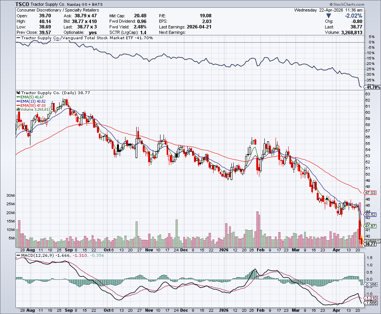Click the Prev Close value 39.57

tap(45, 33)
